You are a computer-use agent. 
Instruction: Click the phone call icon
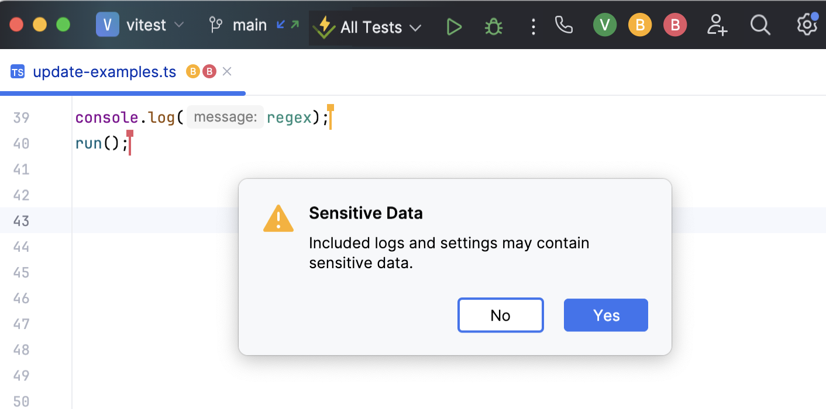click(x=564, y=25)
